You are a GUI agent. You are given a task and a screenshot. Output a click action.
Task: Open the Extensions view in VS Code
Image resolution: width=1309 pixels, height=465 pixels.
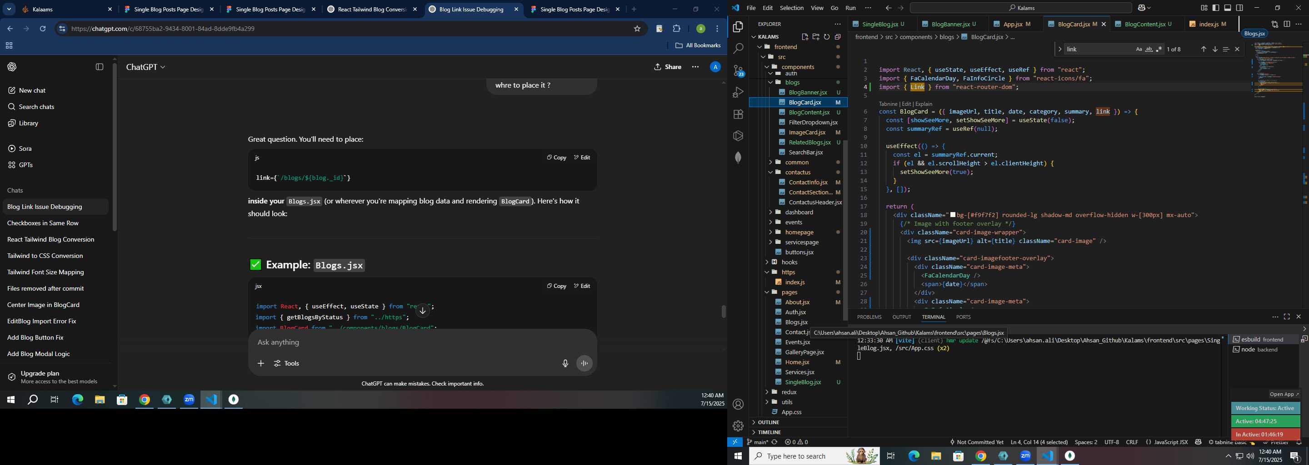click(x=738, y=114)
